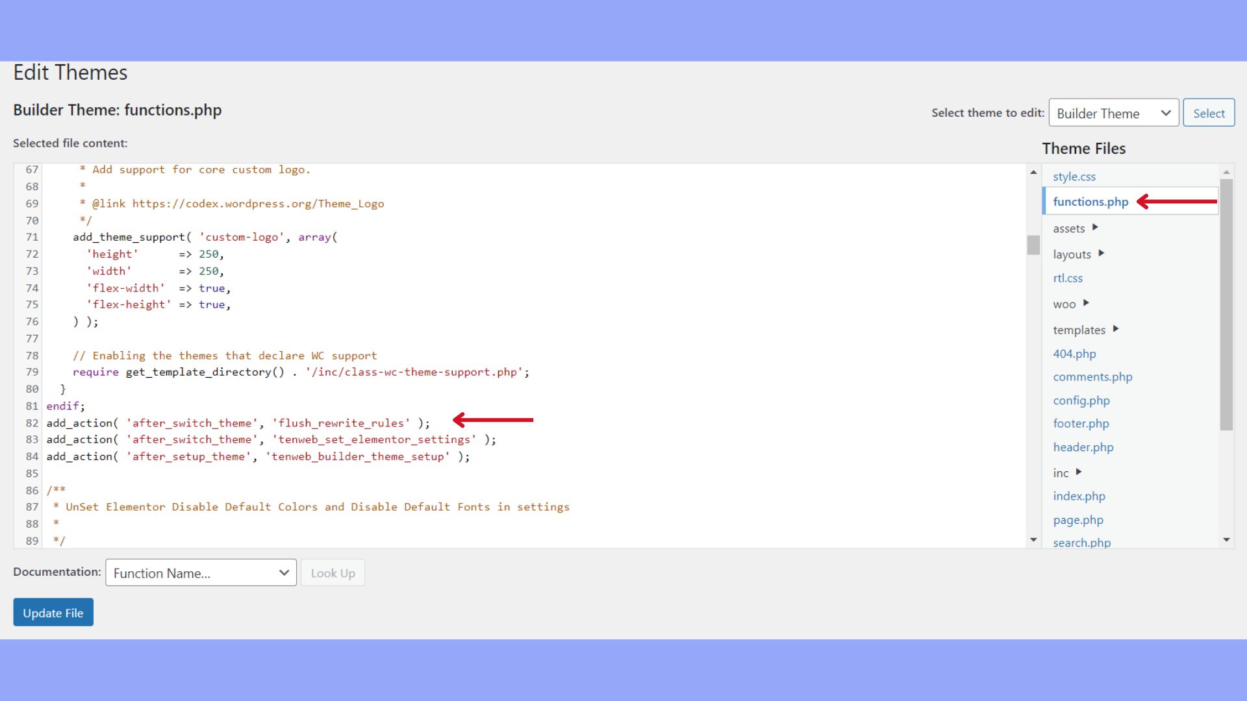Click the code editor scrollbar

point(1033,245)
